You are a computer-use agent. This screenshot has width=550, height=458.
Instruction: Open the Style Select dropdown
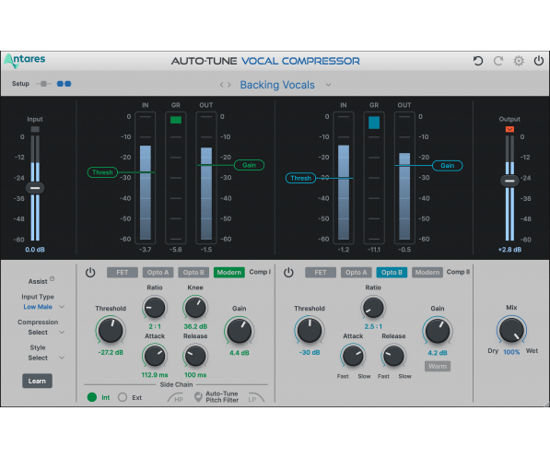(x=46, y=358)
